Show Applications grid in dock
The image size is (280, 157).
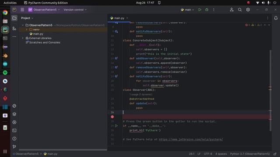click(x=5, y=151)
